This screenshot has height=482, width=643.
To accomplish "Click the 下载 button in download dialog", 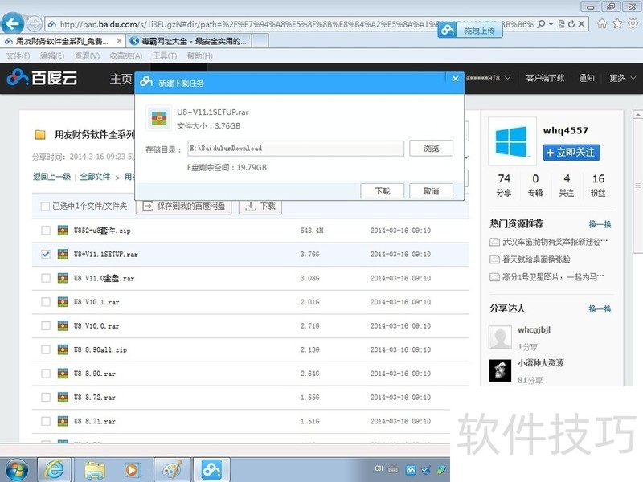I will coord(382,191).
